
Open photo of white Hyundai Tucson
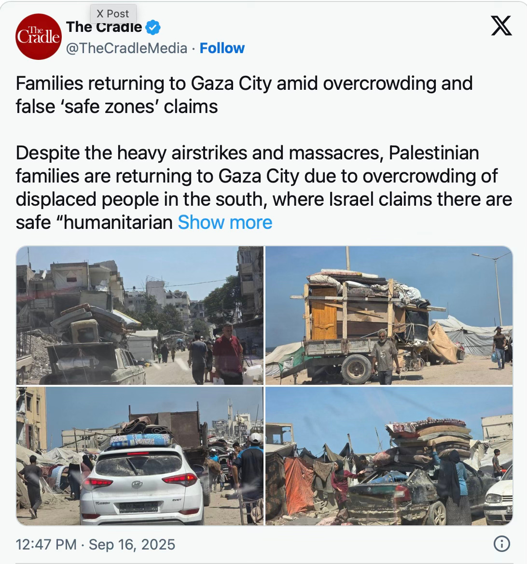pyautogui.click(x=140, y=456)
